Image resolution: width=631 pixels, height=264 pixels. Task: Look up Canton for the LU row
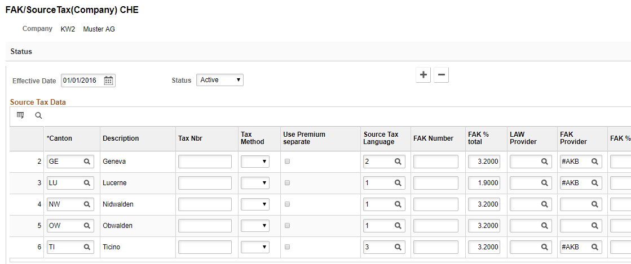pos(87,183)
